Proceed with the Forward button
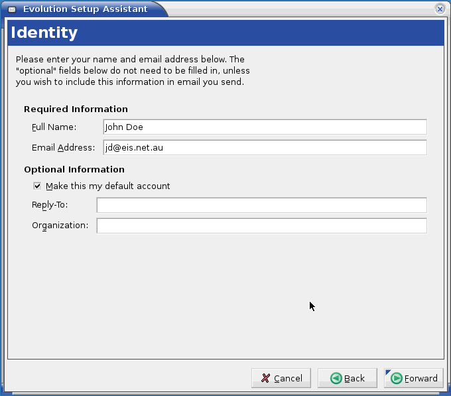The image size is (451, 396). (x=414, y=378)
